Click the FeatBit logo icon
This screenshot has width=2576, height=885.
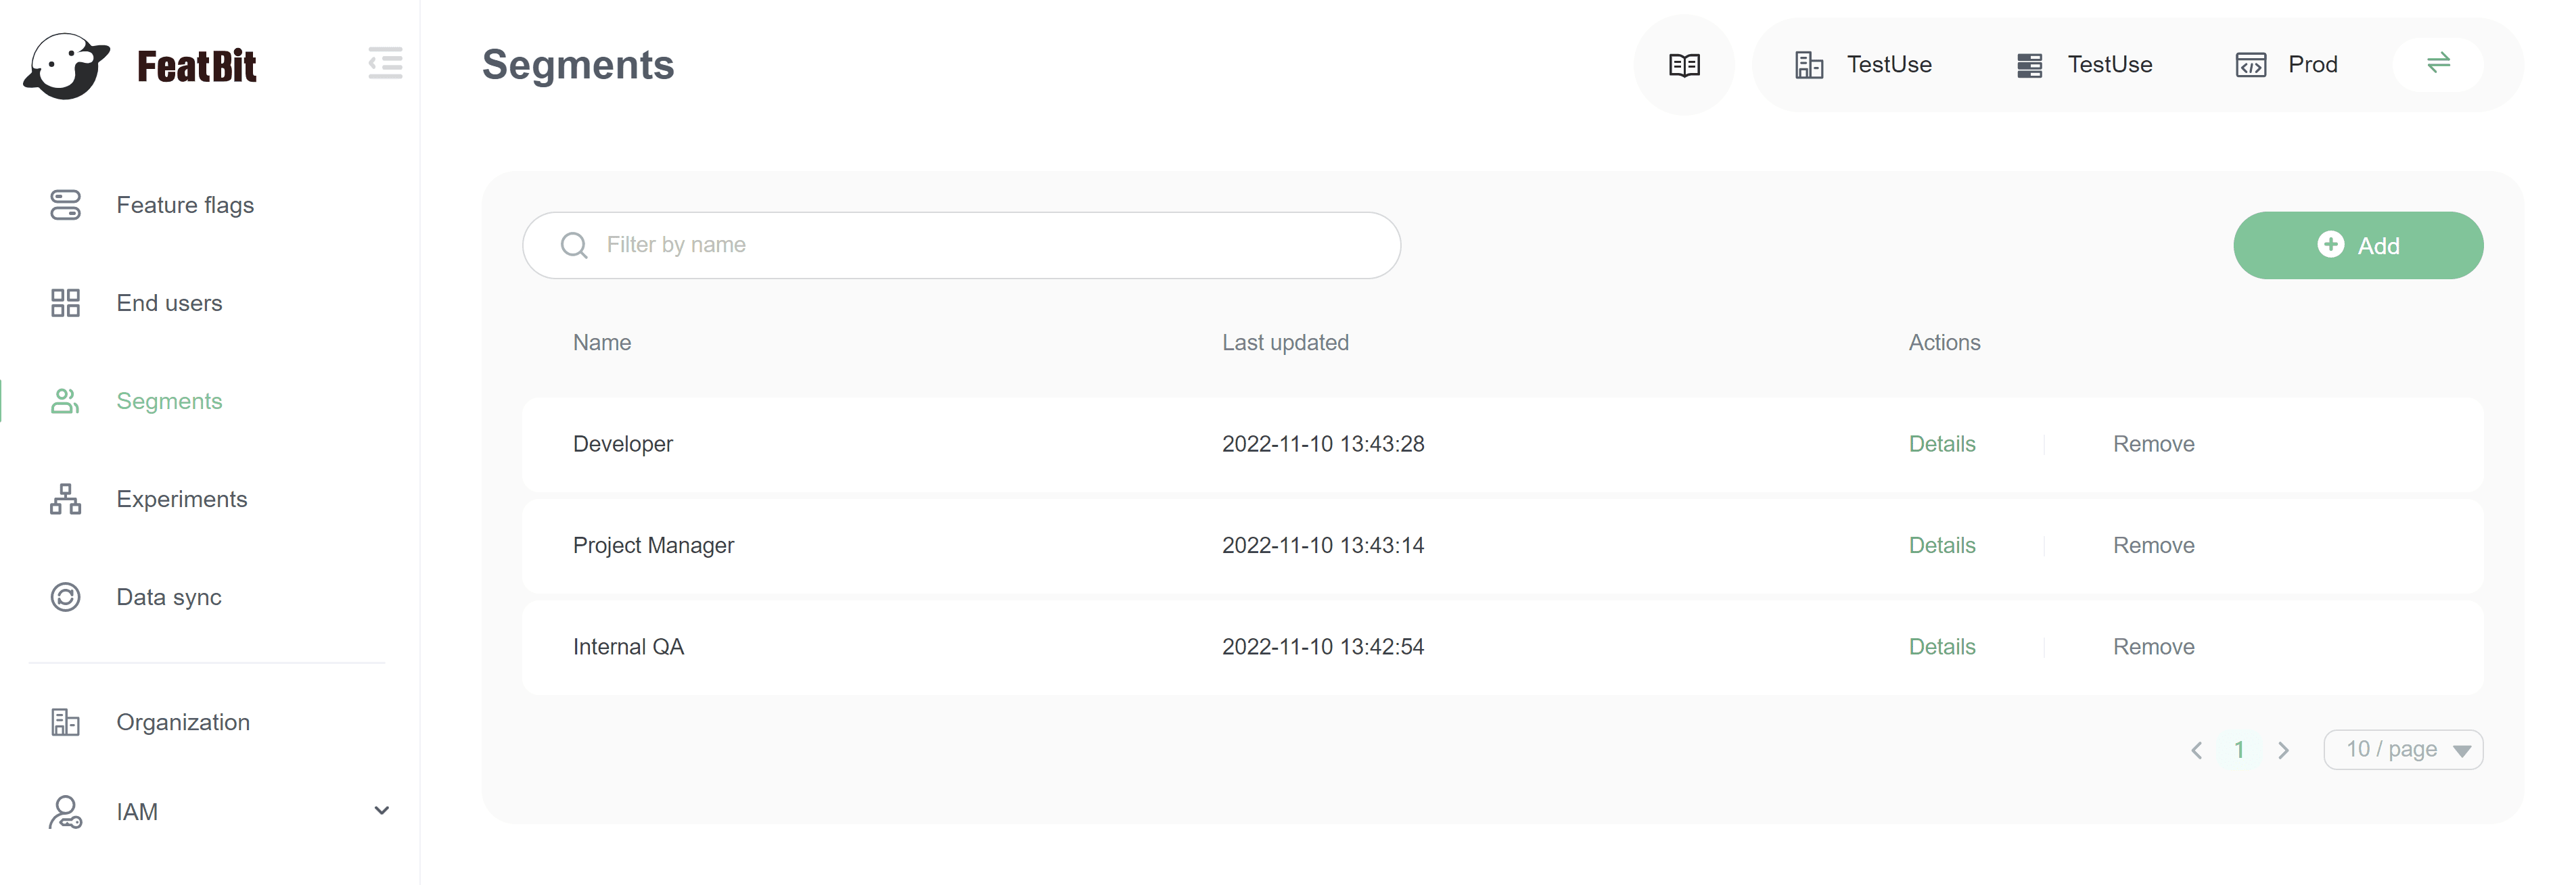point(66,66)
